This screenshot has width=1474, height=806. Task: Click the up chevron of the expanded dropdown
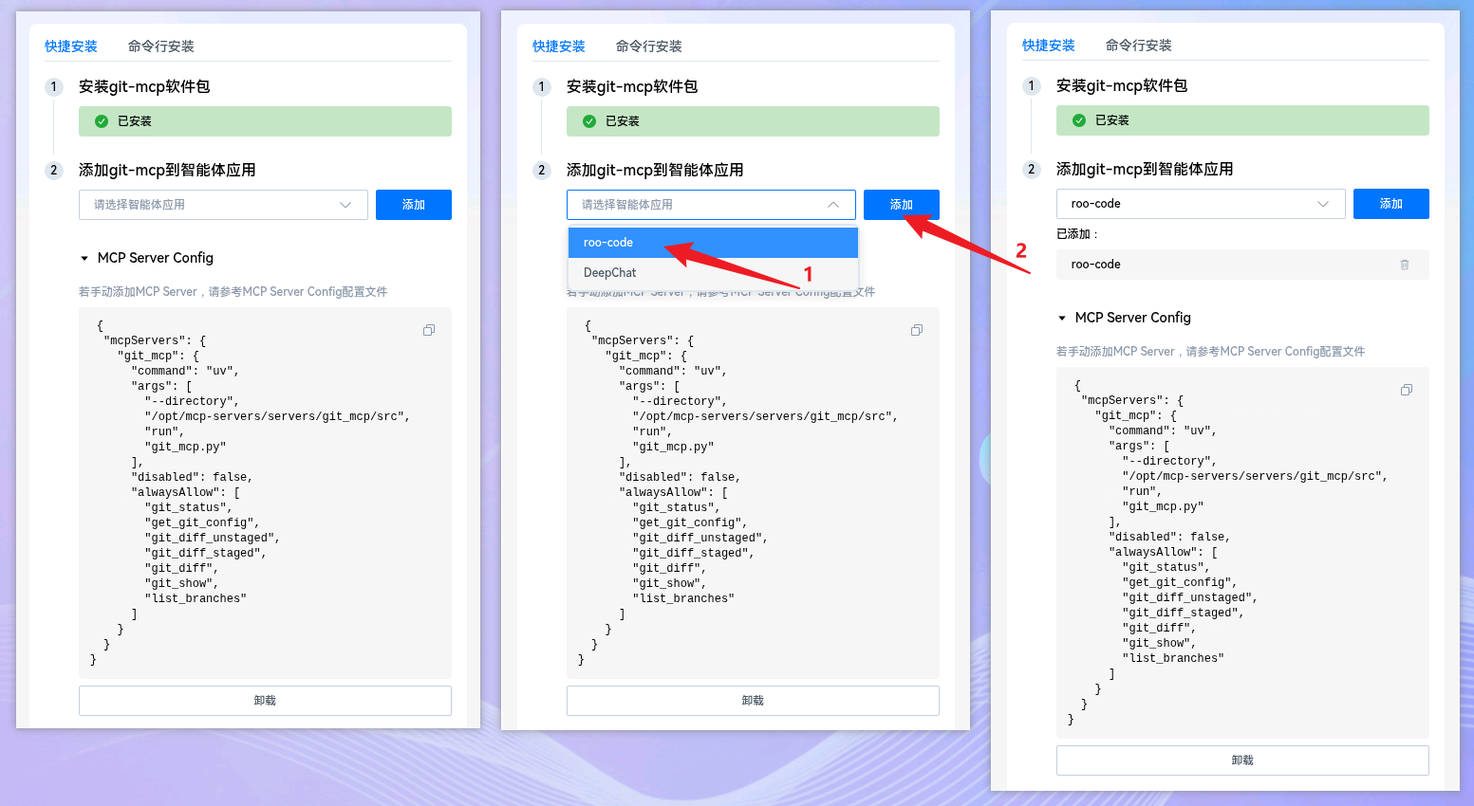(833, 205)
